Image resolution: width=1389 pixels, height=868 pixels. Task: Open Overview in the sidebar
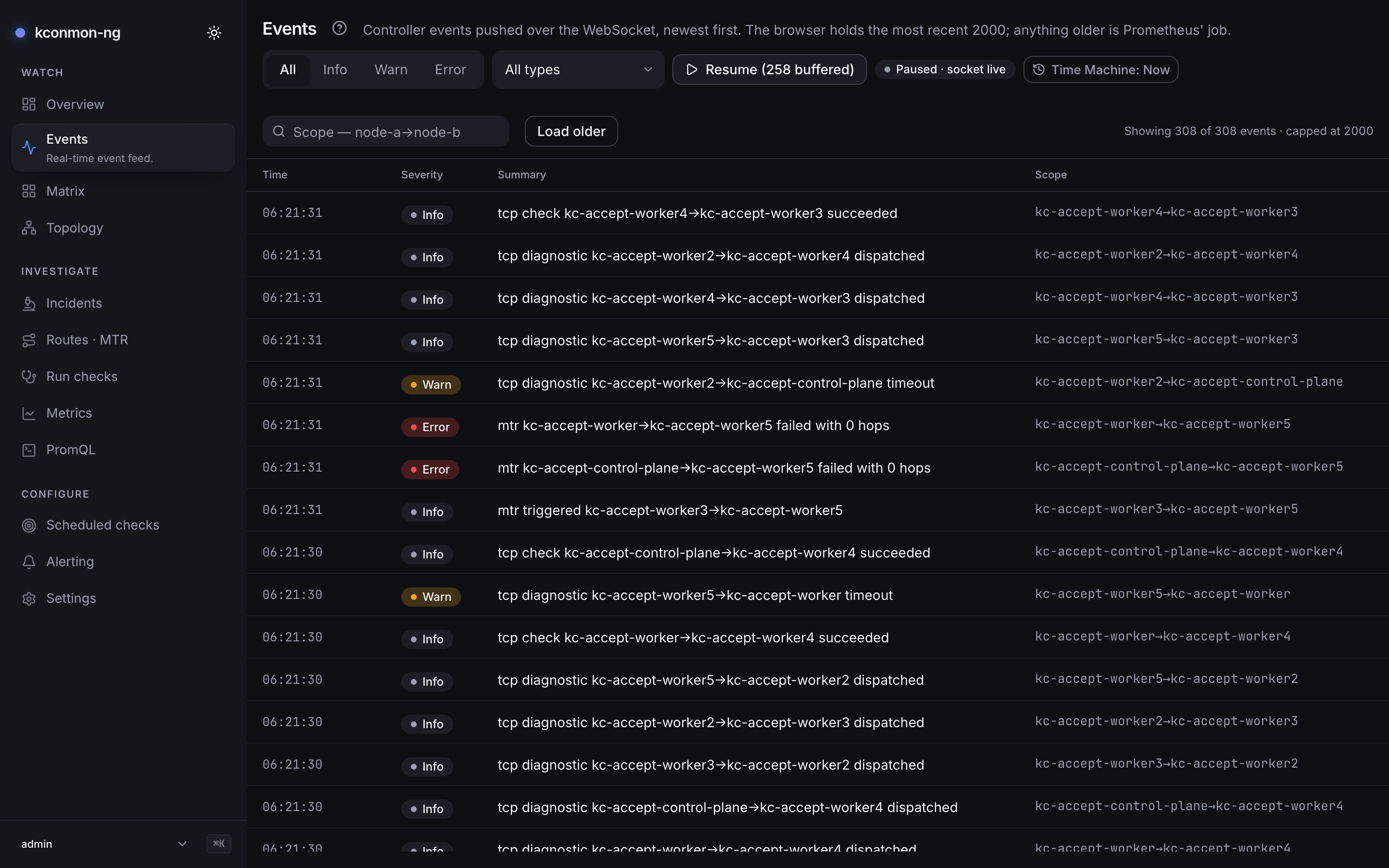[x=123, y=105]
